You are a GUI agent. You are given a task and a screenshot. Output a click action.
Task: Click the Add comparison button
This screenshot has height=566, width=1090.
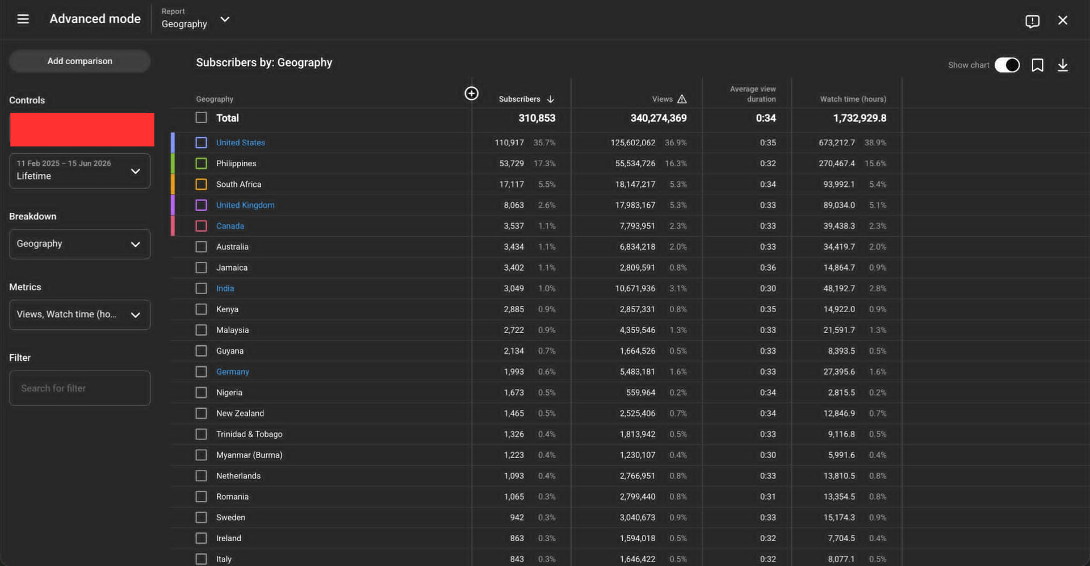click(79, 61)
